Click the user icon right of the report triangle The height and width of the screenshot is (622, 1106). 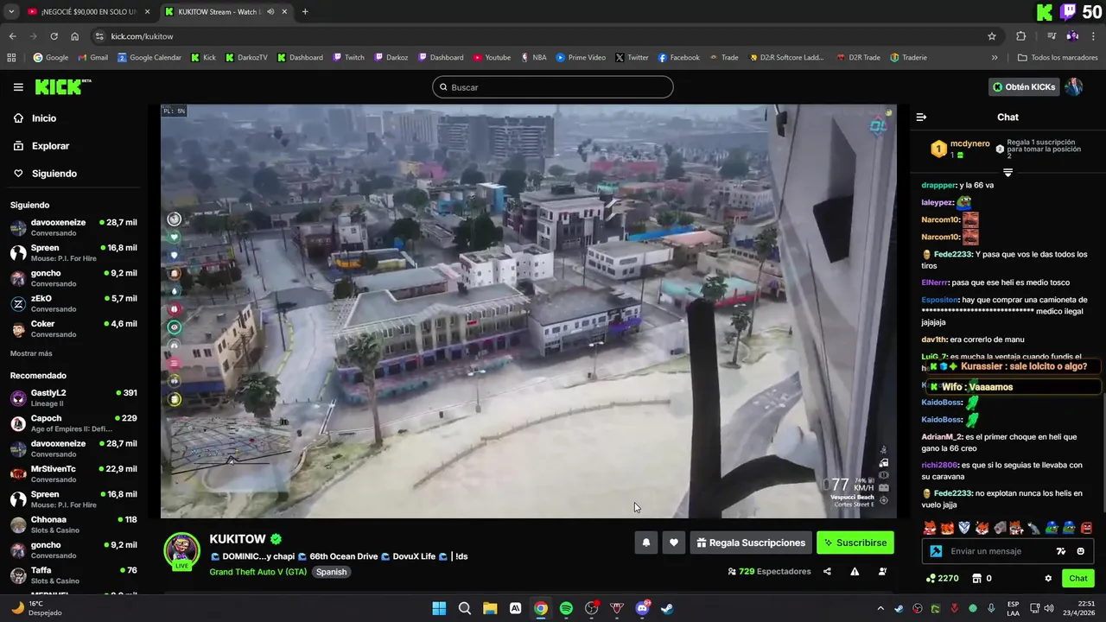point(882,571)
